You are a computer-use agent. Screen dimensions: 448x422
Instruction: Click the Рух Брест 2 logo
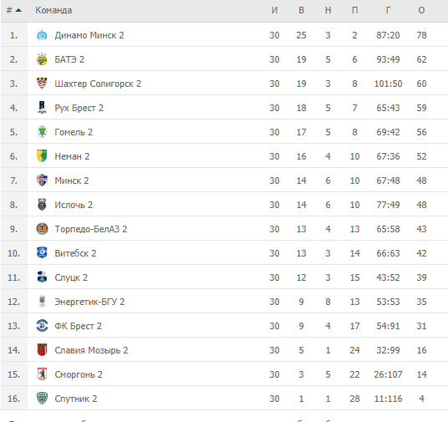pyautogui.click(x=42, y=108)
